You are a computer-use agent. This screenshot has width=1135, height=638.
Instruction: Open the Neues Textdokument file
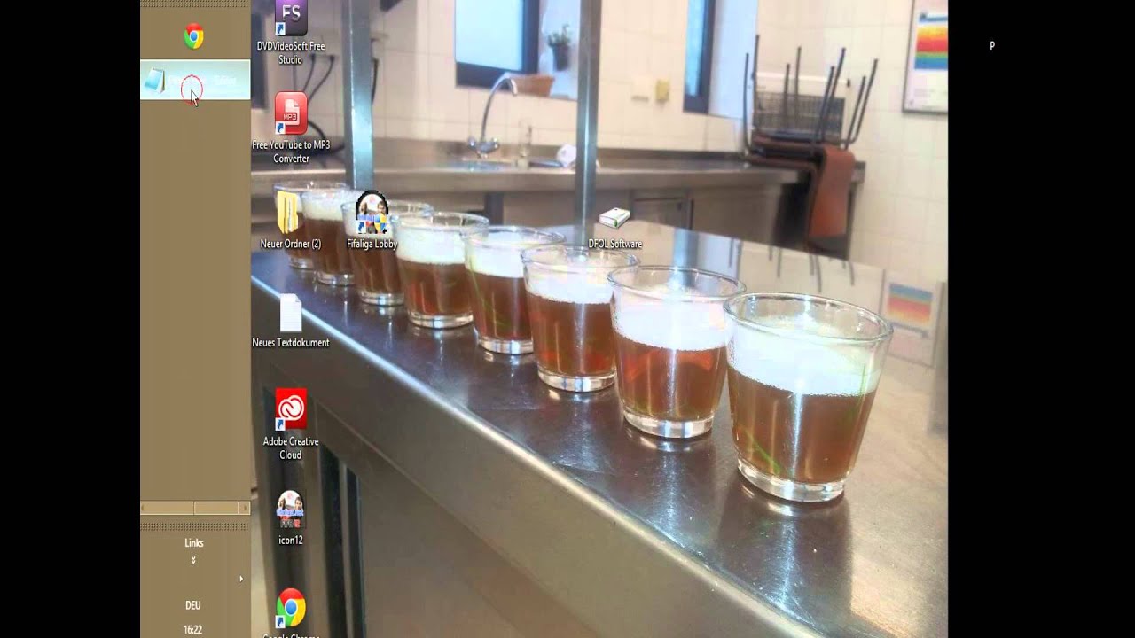pyautogui.click(x=291, y=321)
